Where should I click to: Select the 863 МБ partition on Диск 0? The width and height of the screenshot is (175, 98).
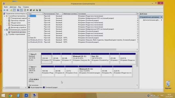point(66,59)
